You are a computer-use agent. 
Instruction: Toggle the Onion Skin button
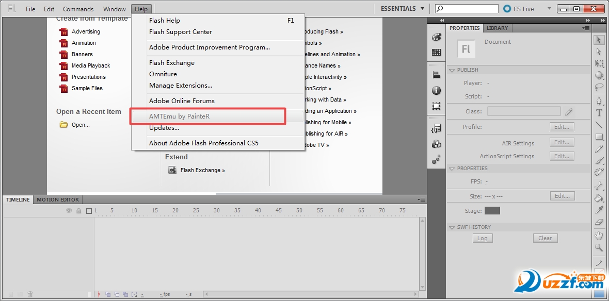[x=107, y=294]
